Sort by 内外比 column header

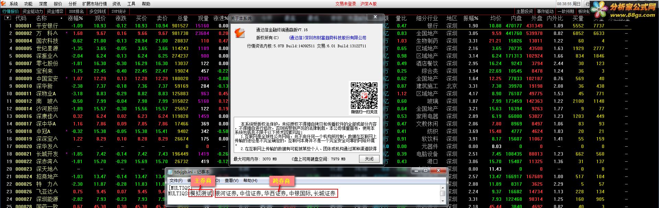pos(555,18)
